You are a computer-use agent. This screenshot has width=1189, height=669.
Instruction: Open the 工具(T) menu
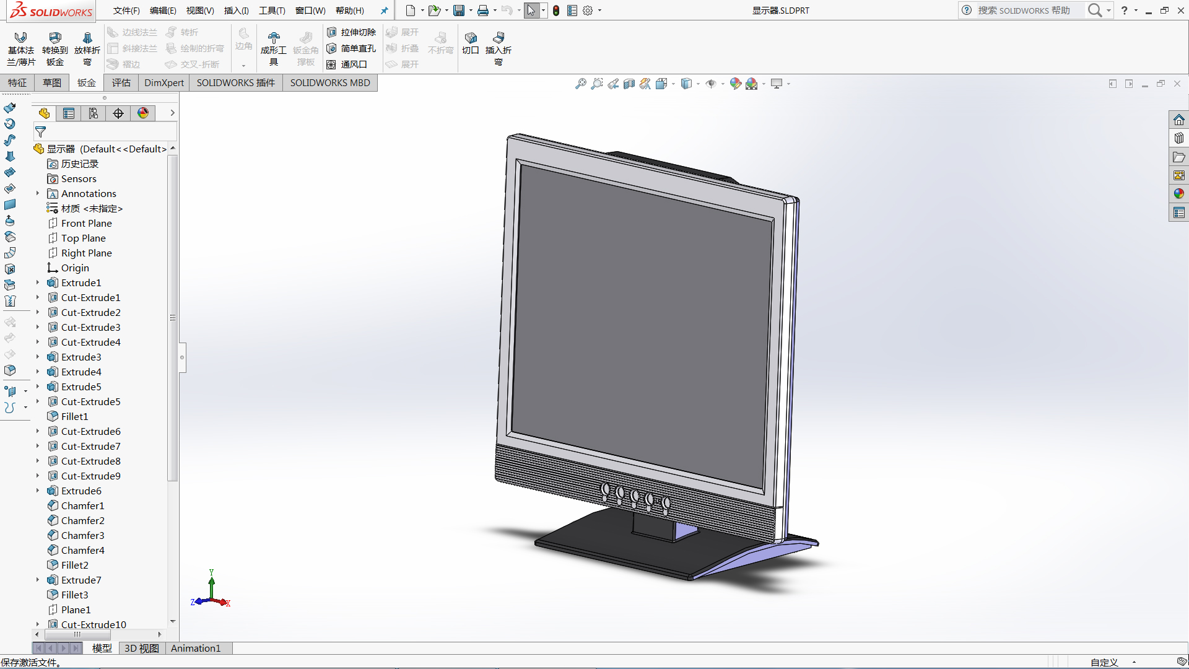272,11
